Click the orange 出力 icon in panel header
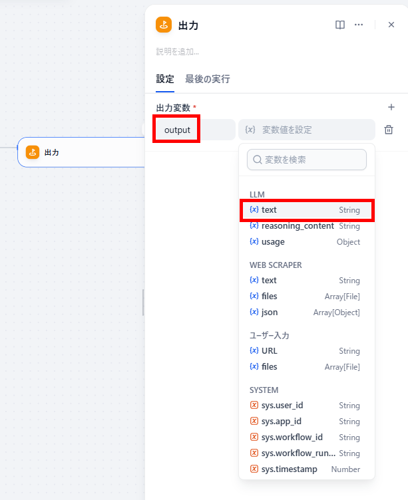 164,25
